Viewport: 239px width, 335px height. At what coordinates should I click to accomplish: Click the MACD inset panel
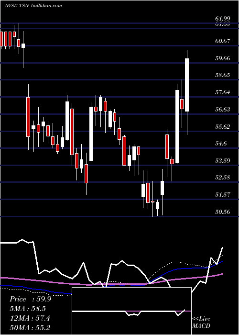(x=131, y=311)
